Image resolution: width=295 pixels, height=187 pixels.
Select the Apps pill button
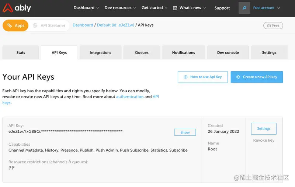15,25
